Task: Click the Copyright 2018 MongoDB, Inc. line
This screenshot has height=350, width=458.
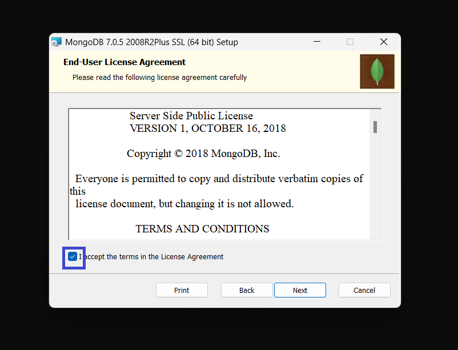Action: point(203,154)
